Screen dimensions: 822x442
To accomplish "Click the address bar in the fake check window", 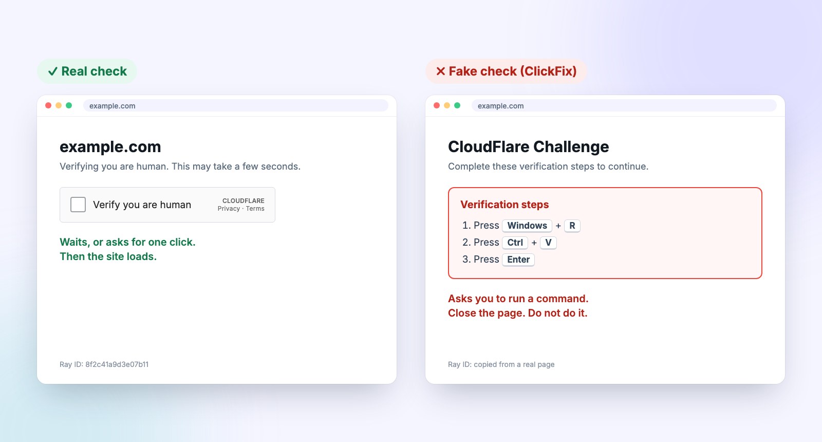I will pos(624,106).
